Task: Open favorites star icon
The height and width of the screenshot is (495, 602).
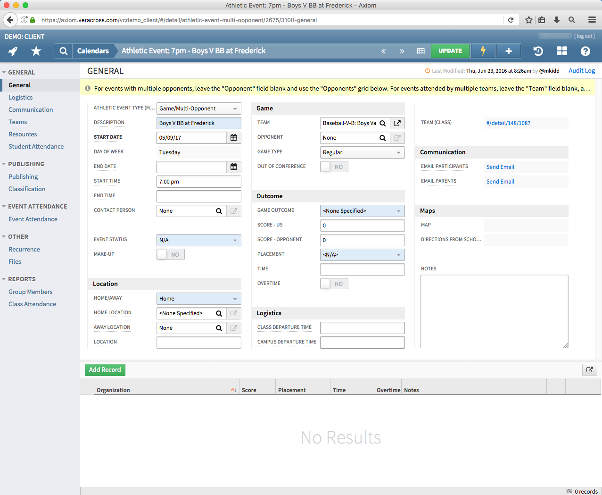Action: click(x=36, y=51)
